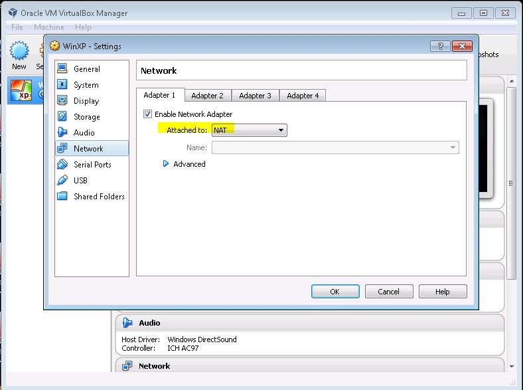Open the Help menu
The image size is (523, 390).
click(x=83, y=27)
